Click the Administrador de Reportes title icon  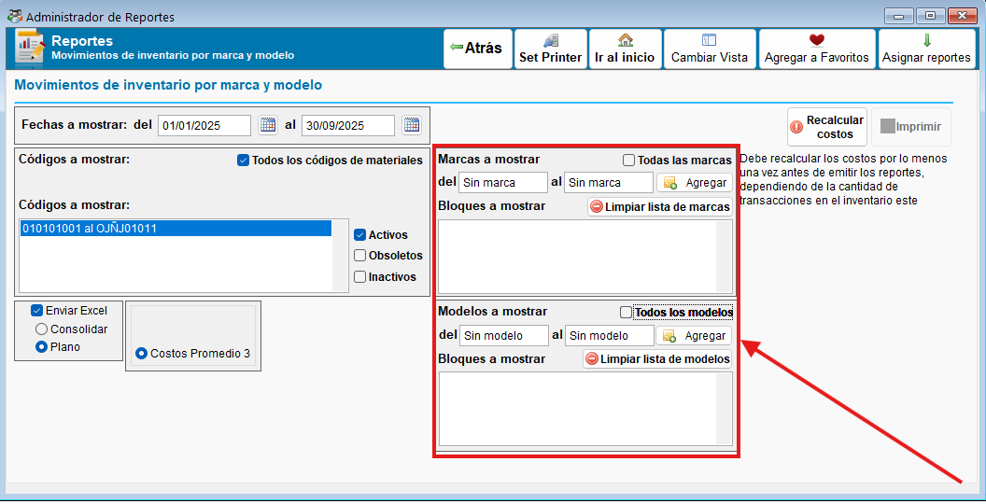tap(14, 17)
